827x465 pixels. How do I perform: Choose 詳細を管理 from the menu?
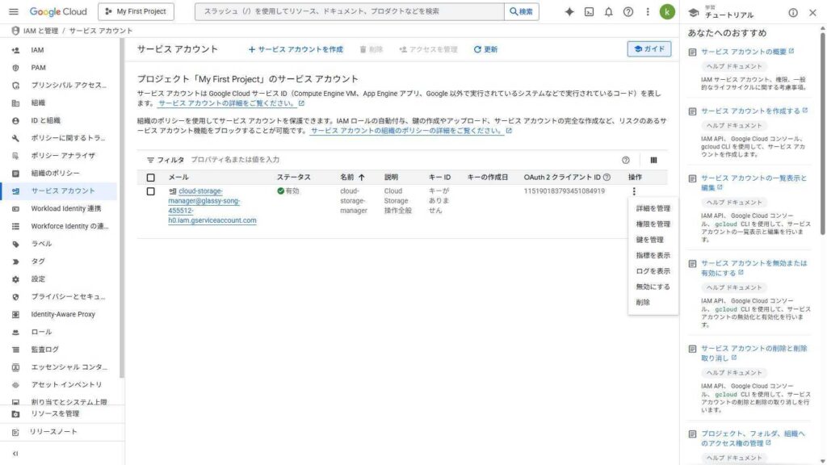pos(653,209)
